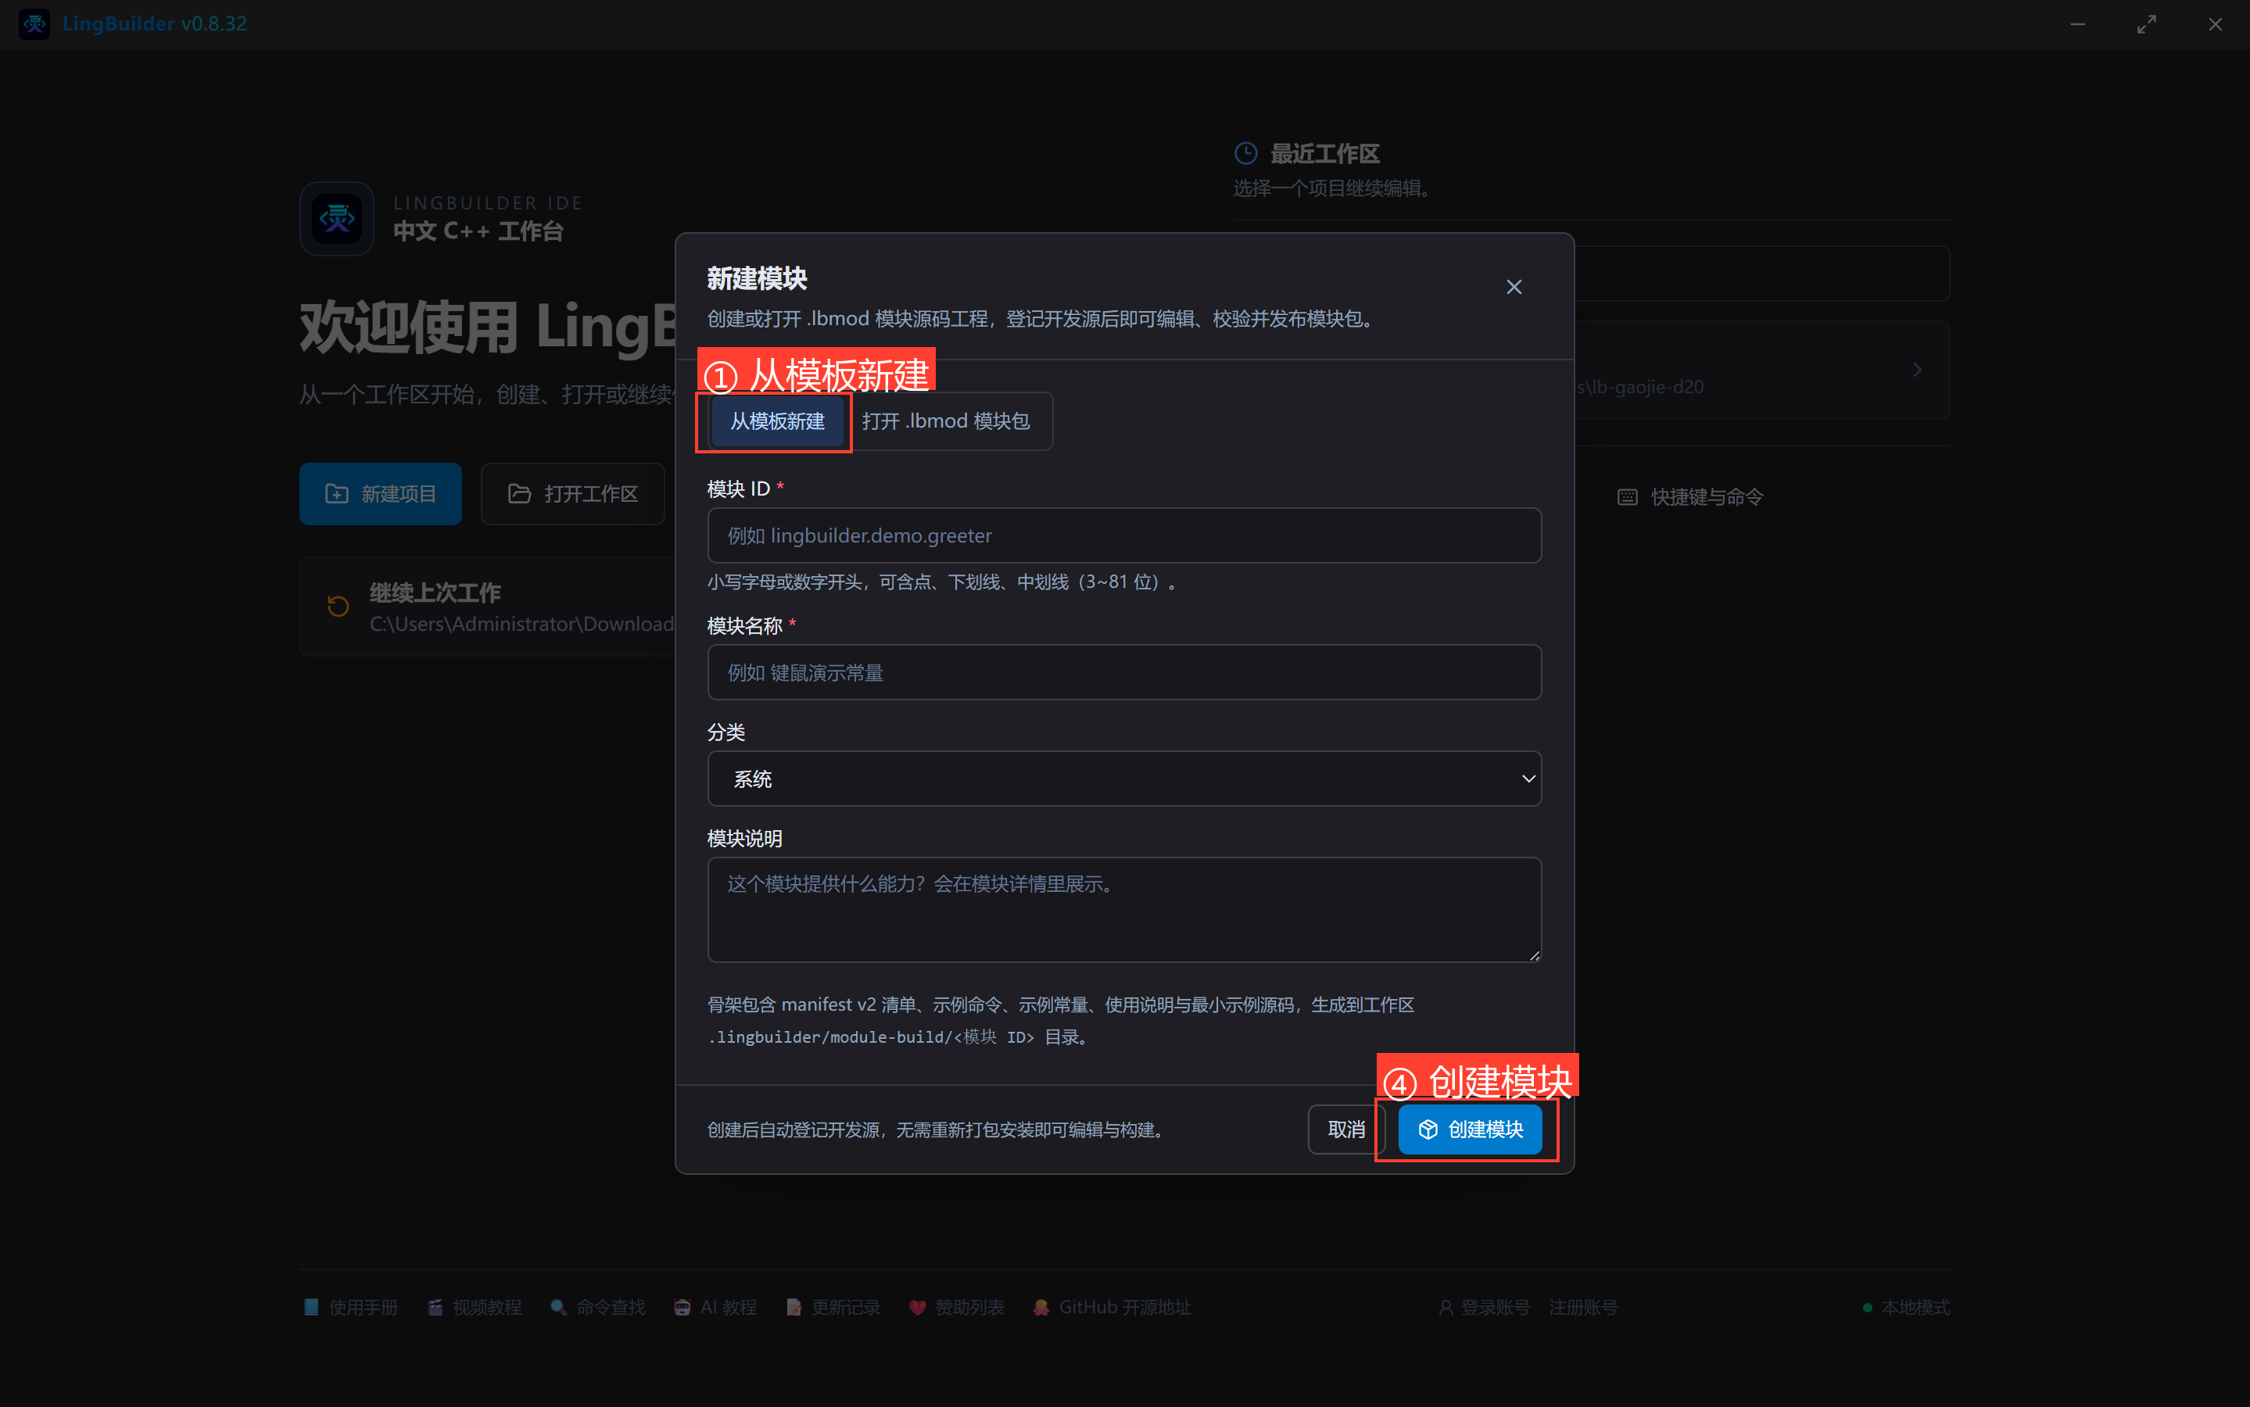Open the 视频教程 link in the footer
The width and height of the screenshot is (2250, 1407).
point(475,1306)
